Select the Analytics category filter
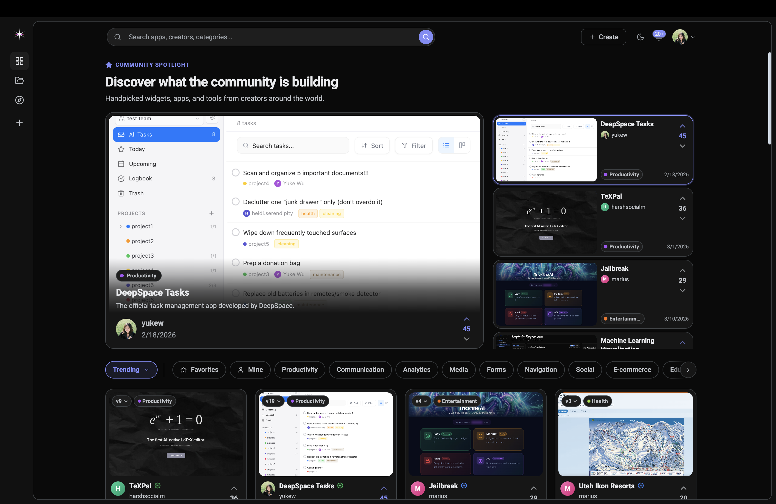Image resolution: width=776 pixels, height=504 pixels. pos(417,370)
